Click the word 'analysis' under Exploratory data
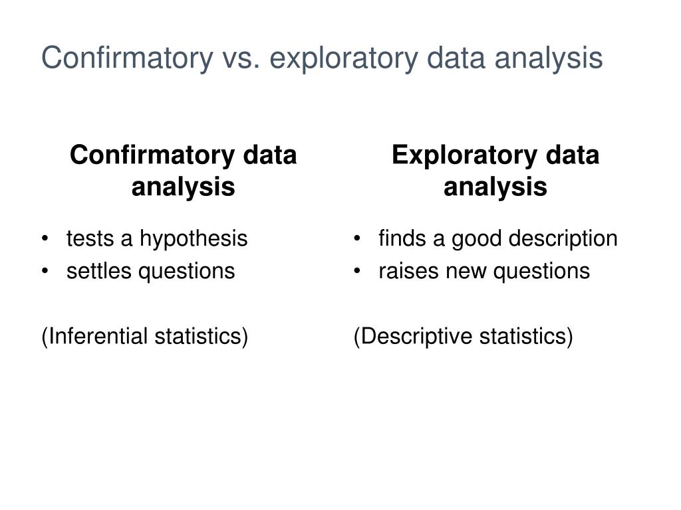The height and width of the screenshot is (510, 681). click(495, 187)
